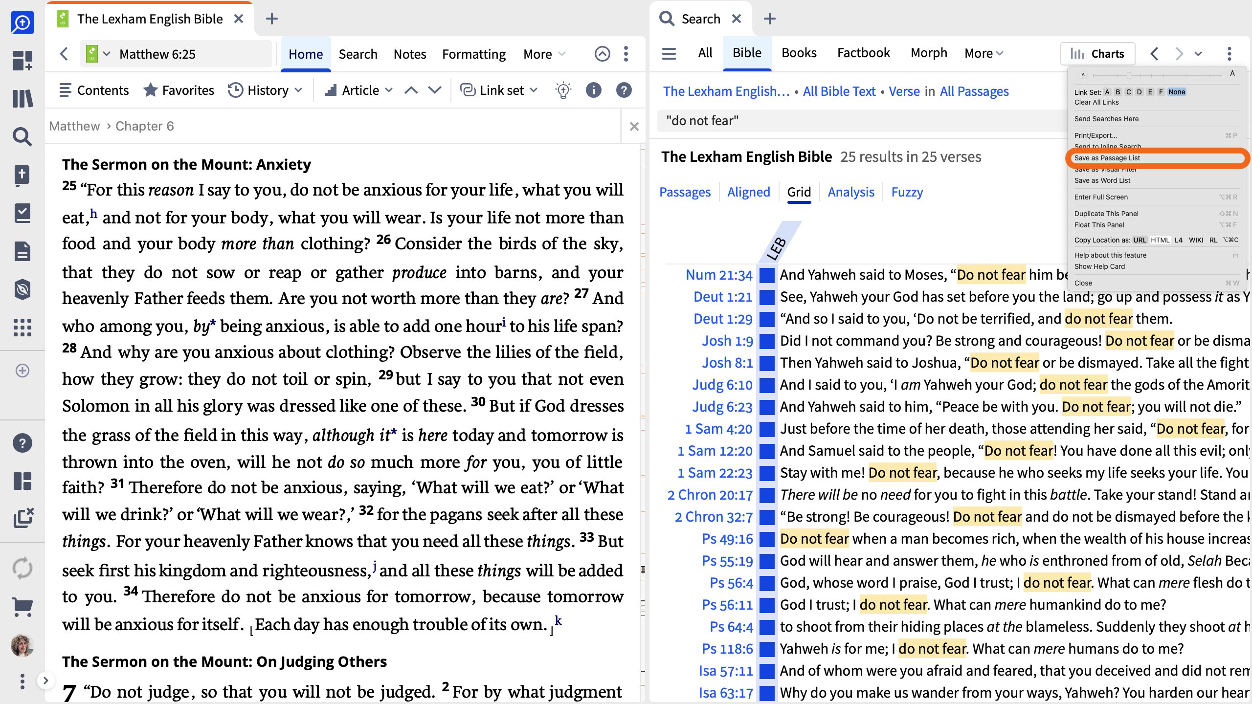The width and height of the screenshot is (1252, 704).
Task: Open the Notes document icon in sidebar
Action: 22,251
